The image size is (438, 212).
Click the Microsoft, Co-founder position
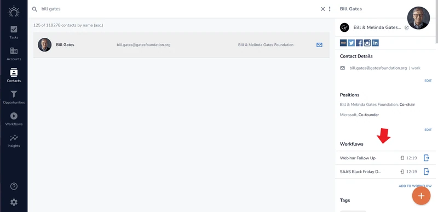(x=359, y=115)
